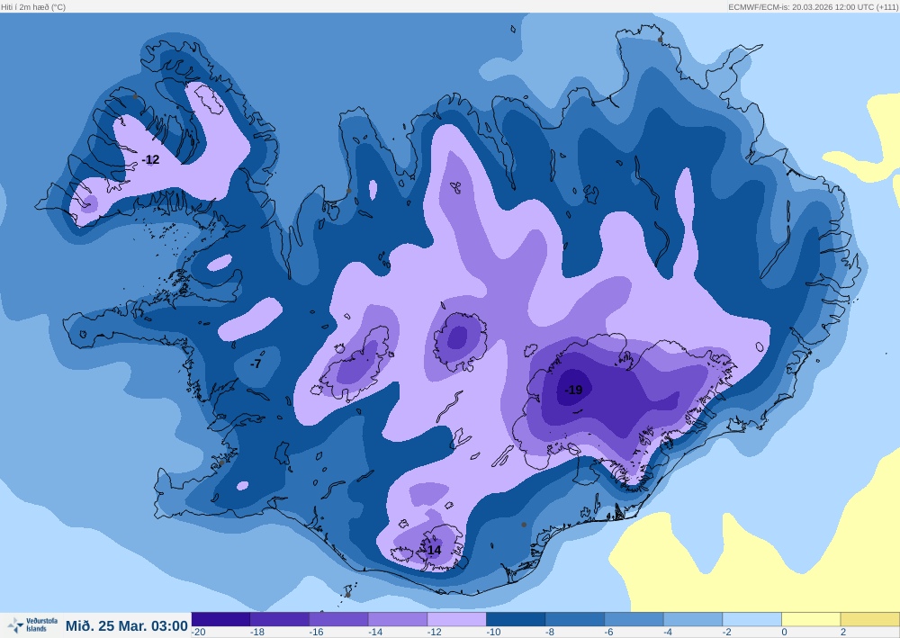Image resolution: width=900 pixels, height=638 pixels.
Task: Select the legend swatch between -12 and -10
Action: click(x=457, y=619)
